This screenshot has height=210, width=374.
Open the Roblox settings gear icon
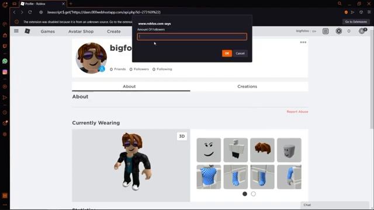[362, 31]
